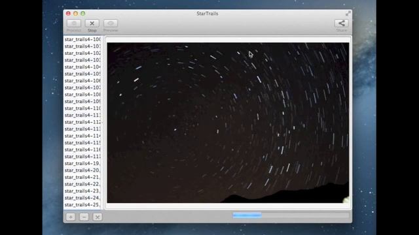Select file star_trails4-108 in list
The height and width of the screenshot is (235, 419).
pyautogui.click(x=82, y=95)
